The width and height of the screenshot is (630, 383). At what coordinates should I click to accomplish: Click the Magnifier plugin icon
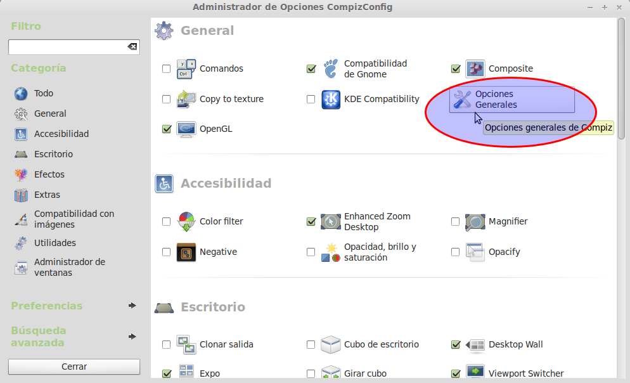point(475,221)
